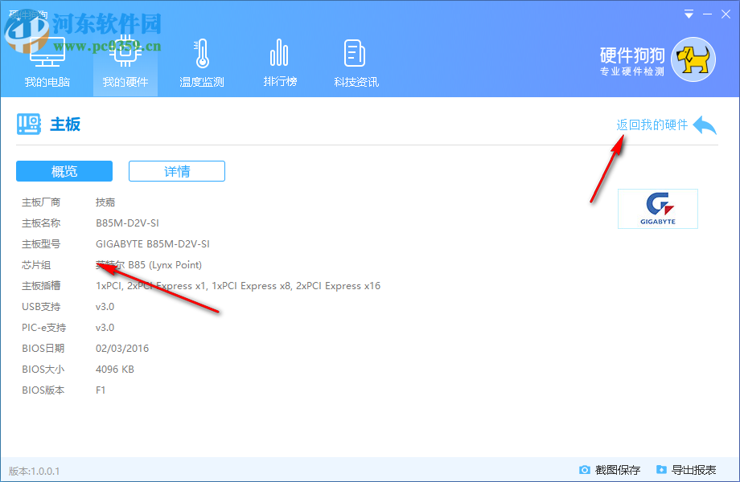The width and height of the screenshot is (740, 482).
Task: Open 温度监测 temperature monitoring
Action: (x=200, y=60)
